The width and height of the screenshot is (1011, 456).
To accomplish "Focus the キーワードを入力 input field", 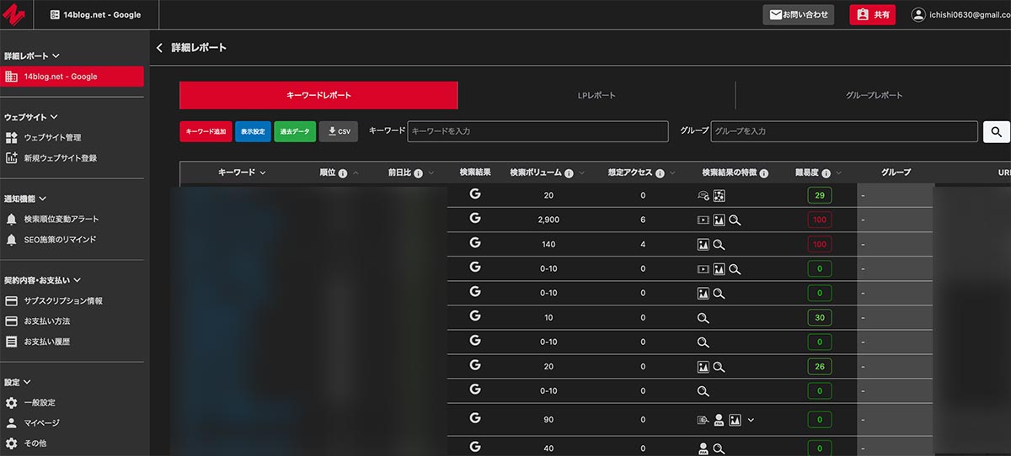I will tap(538, 131).
